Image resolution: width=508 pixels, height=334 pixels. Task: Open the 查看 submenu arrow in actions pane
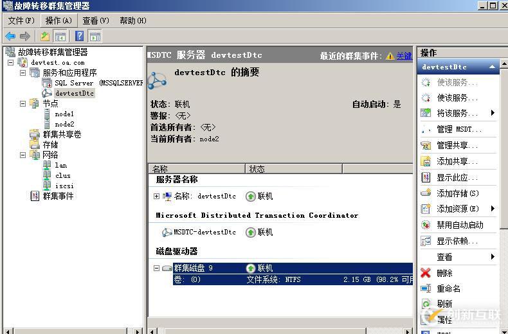tap(493, 257)
